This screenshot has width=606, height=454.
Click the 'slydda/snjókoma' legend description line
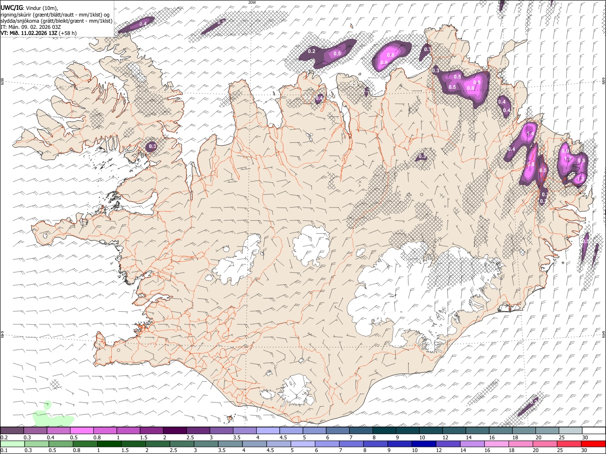(x=56, y=21)
